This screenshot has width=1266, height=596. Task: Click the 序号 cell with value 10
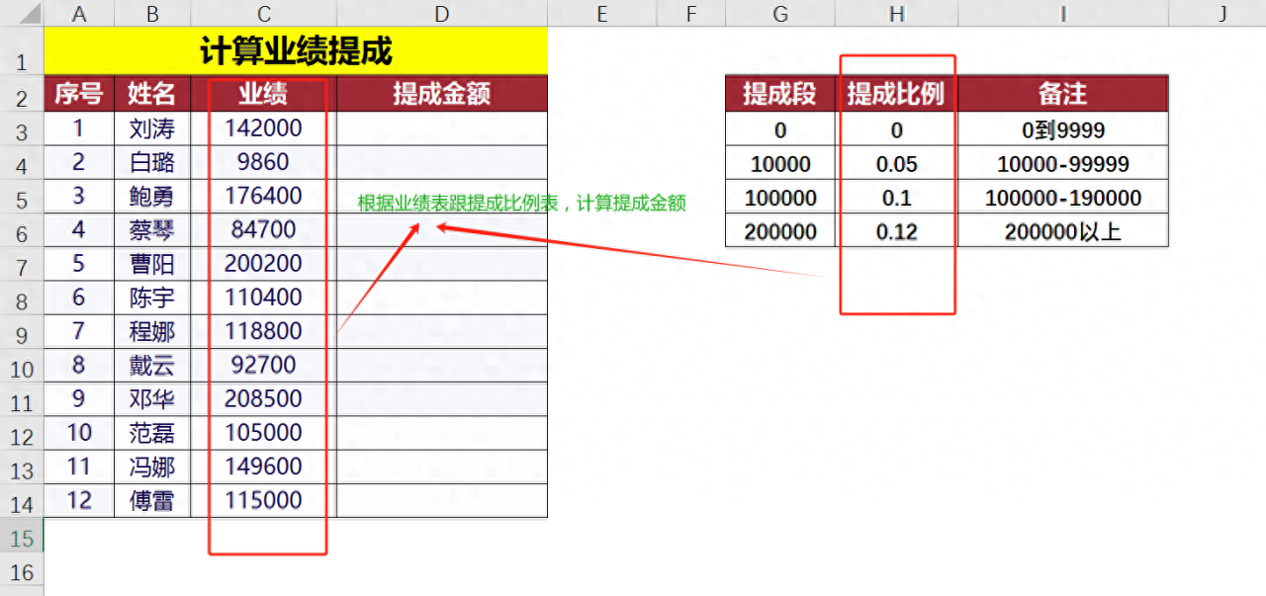tap(79, 432)
